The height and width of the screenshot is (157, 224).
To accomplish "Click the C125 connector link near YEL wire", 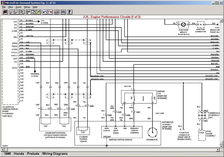I will 92,106.
